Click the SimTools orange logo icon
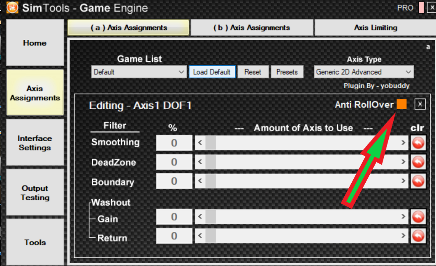 pyautogui.click(x=12, y=7)
